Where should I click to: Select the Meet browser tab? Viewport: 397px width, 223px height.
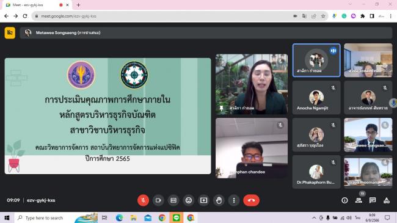(x=35, y=5)
